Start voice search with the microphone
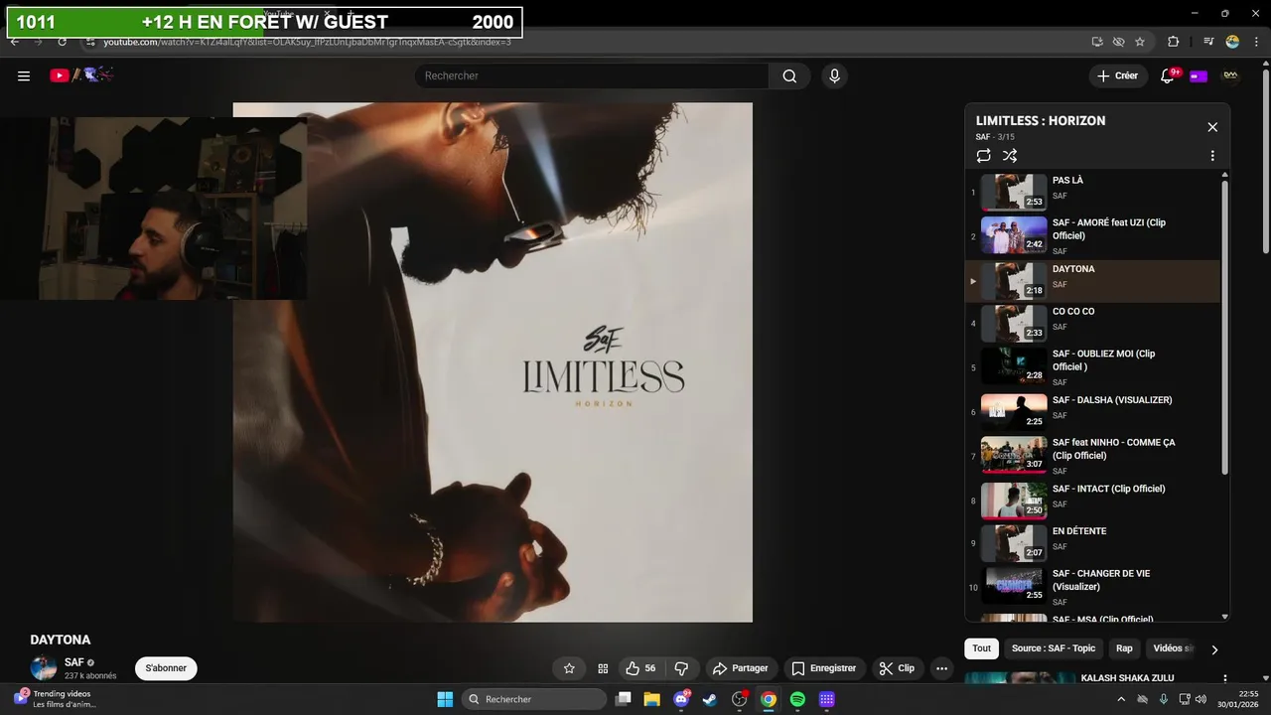Viewport: 1271px width, 715px height. 834,76
